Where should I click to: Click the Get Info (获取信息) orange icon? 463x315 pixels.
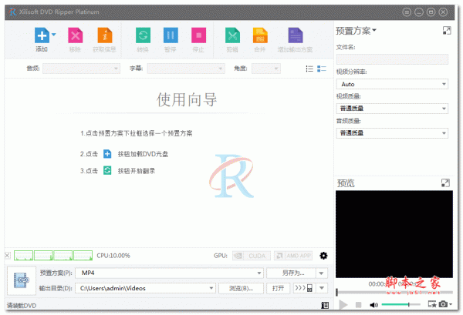(x=105, y=35)
